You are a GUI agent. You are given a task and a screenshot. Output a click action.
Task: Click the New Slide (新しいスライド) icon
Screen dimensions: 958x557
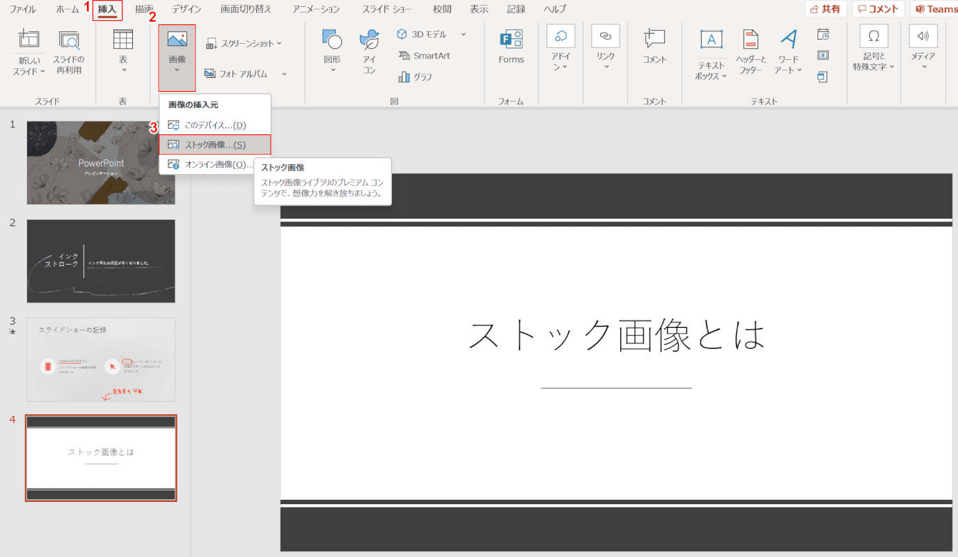(x=29, y=40)
